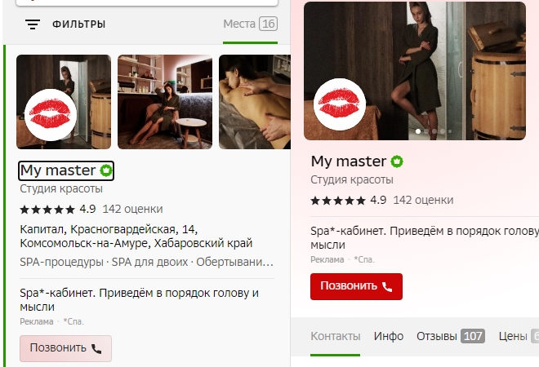Switch to the Инфо tab
The height and width of the screenshot is (367, 539).
(x=389, y=336)
